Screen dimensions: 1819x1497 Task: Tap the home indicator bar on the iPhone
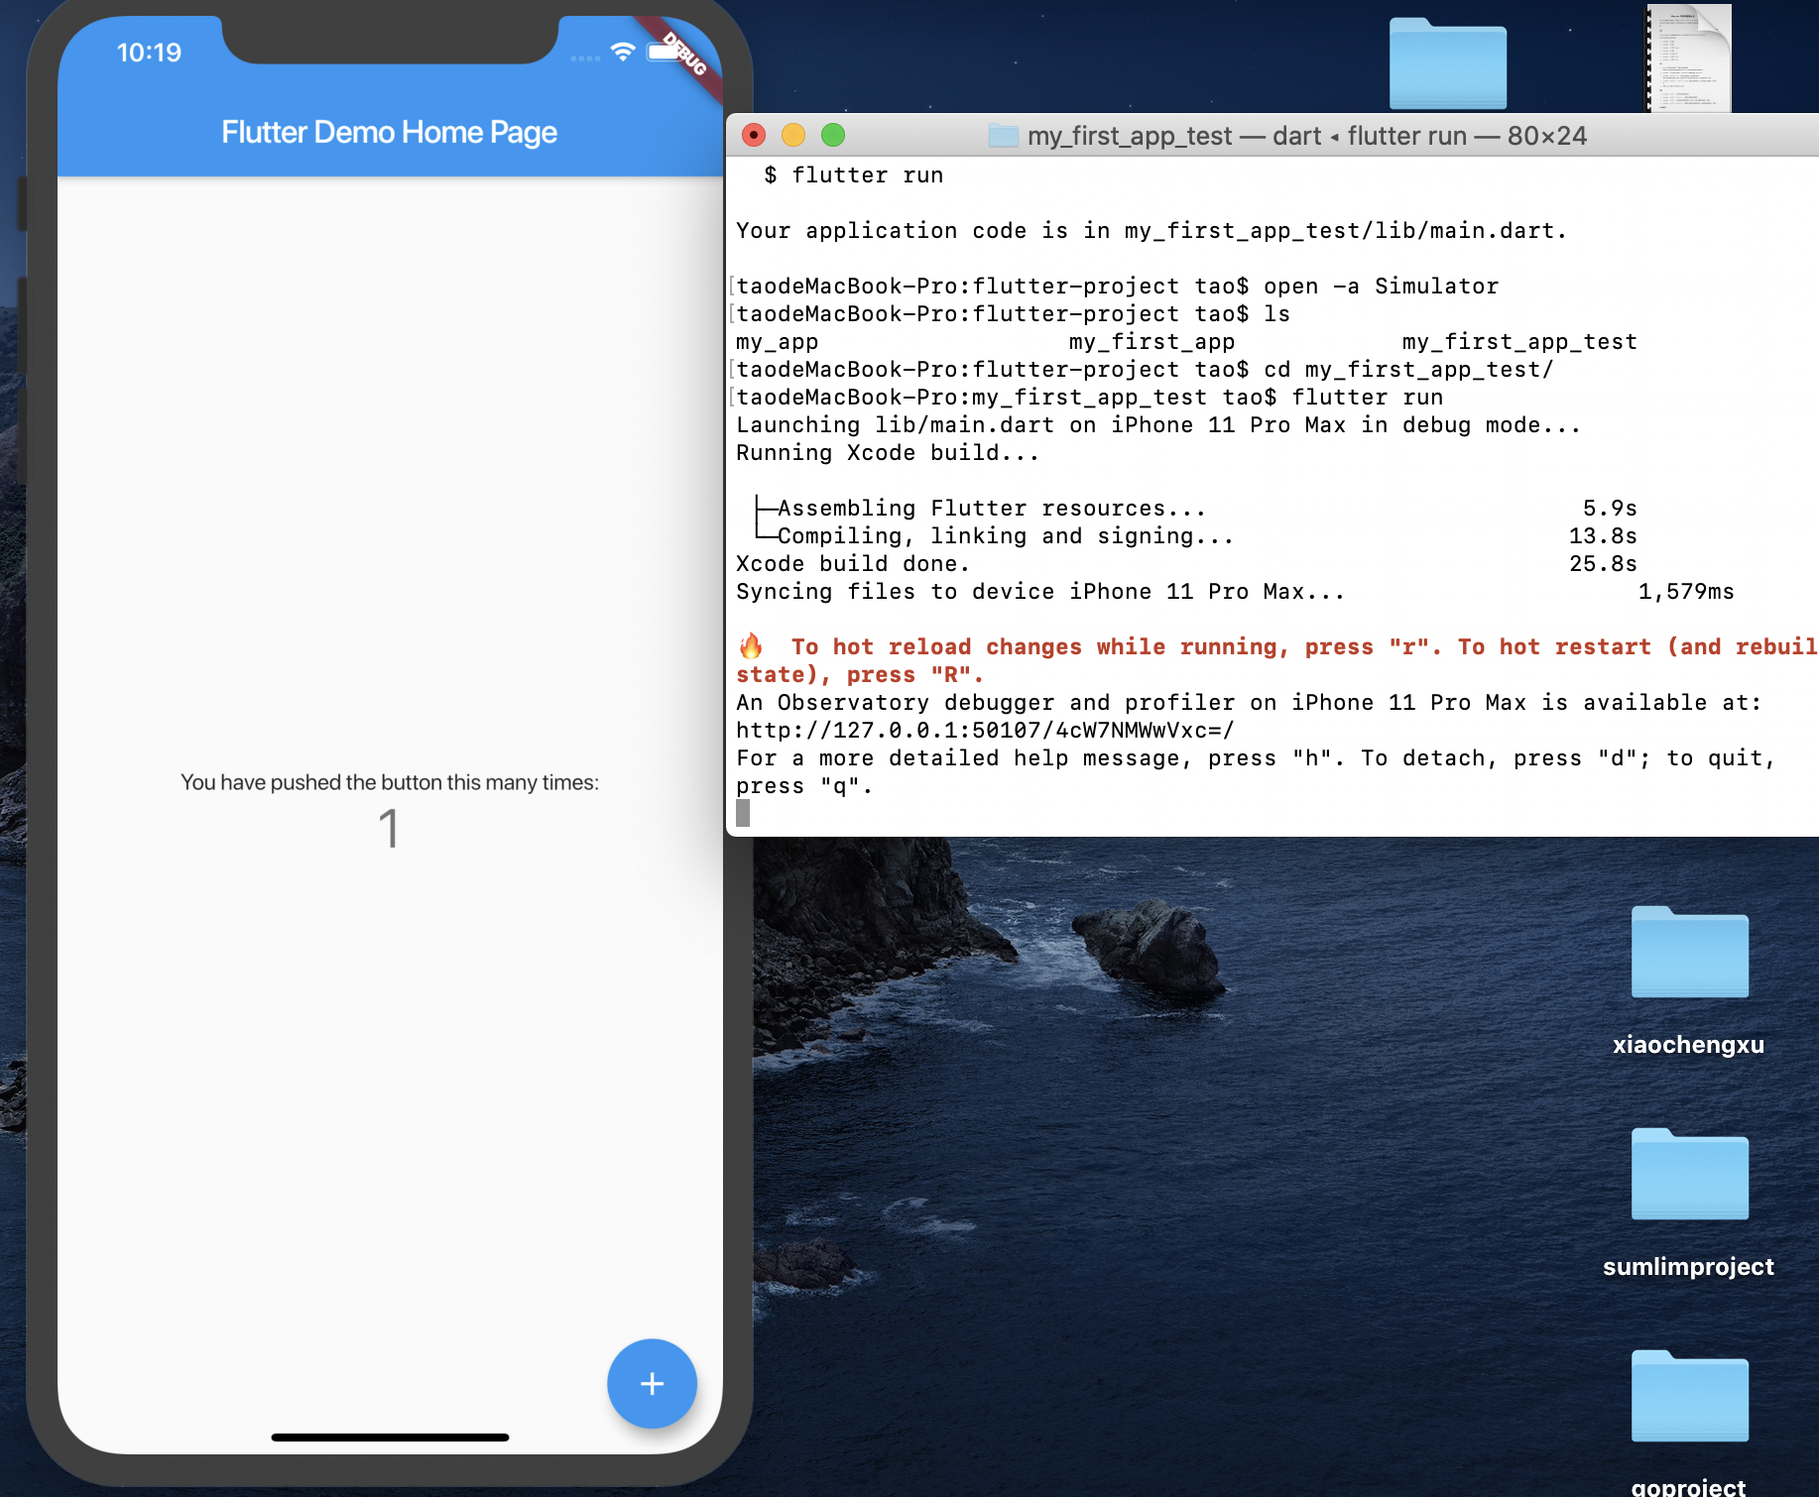click(x=390, y=1437)
